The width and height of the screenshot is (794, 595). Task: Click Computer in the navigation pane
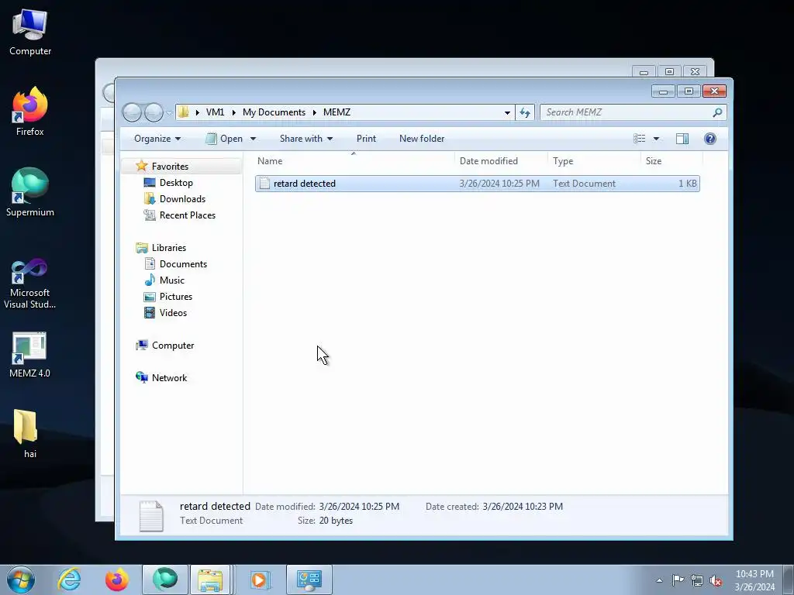point(173,346)
